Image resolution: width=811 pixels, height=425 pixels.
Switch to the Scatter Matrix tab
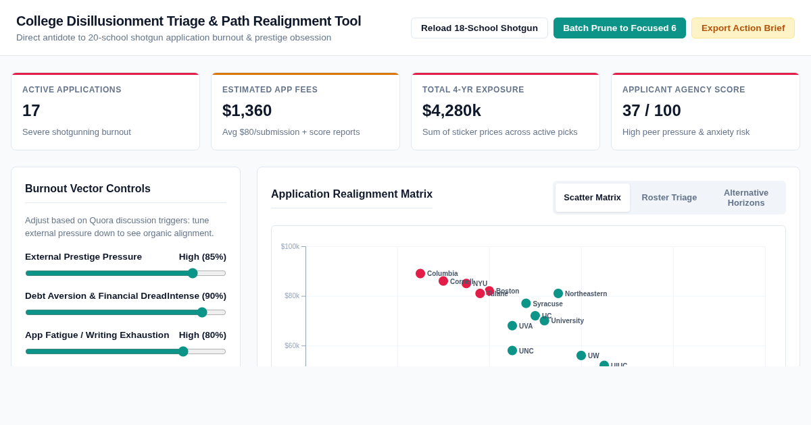(592, 198)
